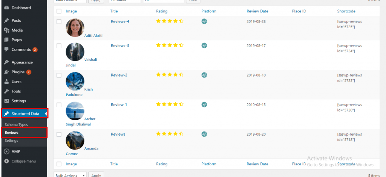Open Schema Types submenu item
The width and height of the screenshot is (386, 177).
click(16, 124)
